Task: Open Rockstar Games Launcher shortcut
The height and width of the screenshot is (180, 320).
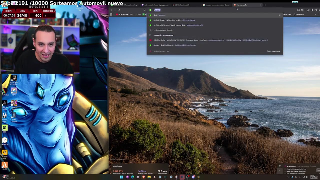Action: tap(5, 154)
